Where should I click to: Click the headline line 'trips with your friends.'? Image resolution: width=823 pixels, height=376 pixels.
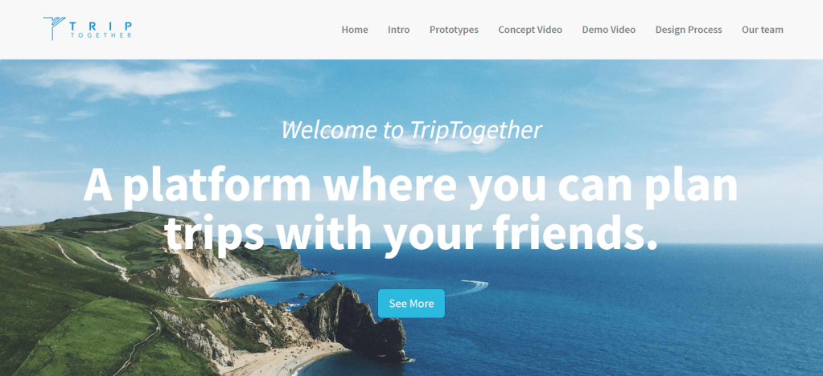(x=412, y=231)
